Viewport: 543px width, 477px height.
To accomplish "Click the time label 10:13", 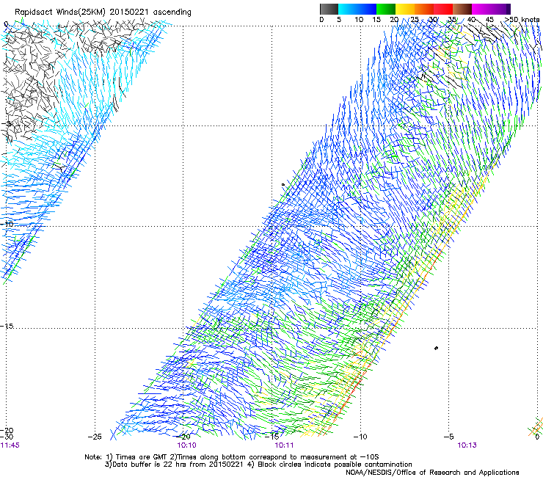I will pos(467,445).
